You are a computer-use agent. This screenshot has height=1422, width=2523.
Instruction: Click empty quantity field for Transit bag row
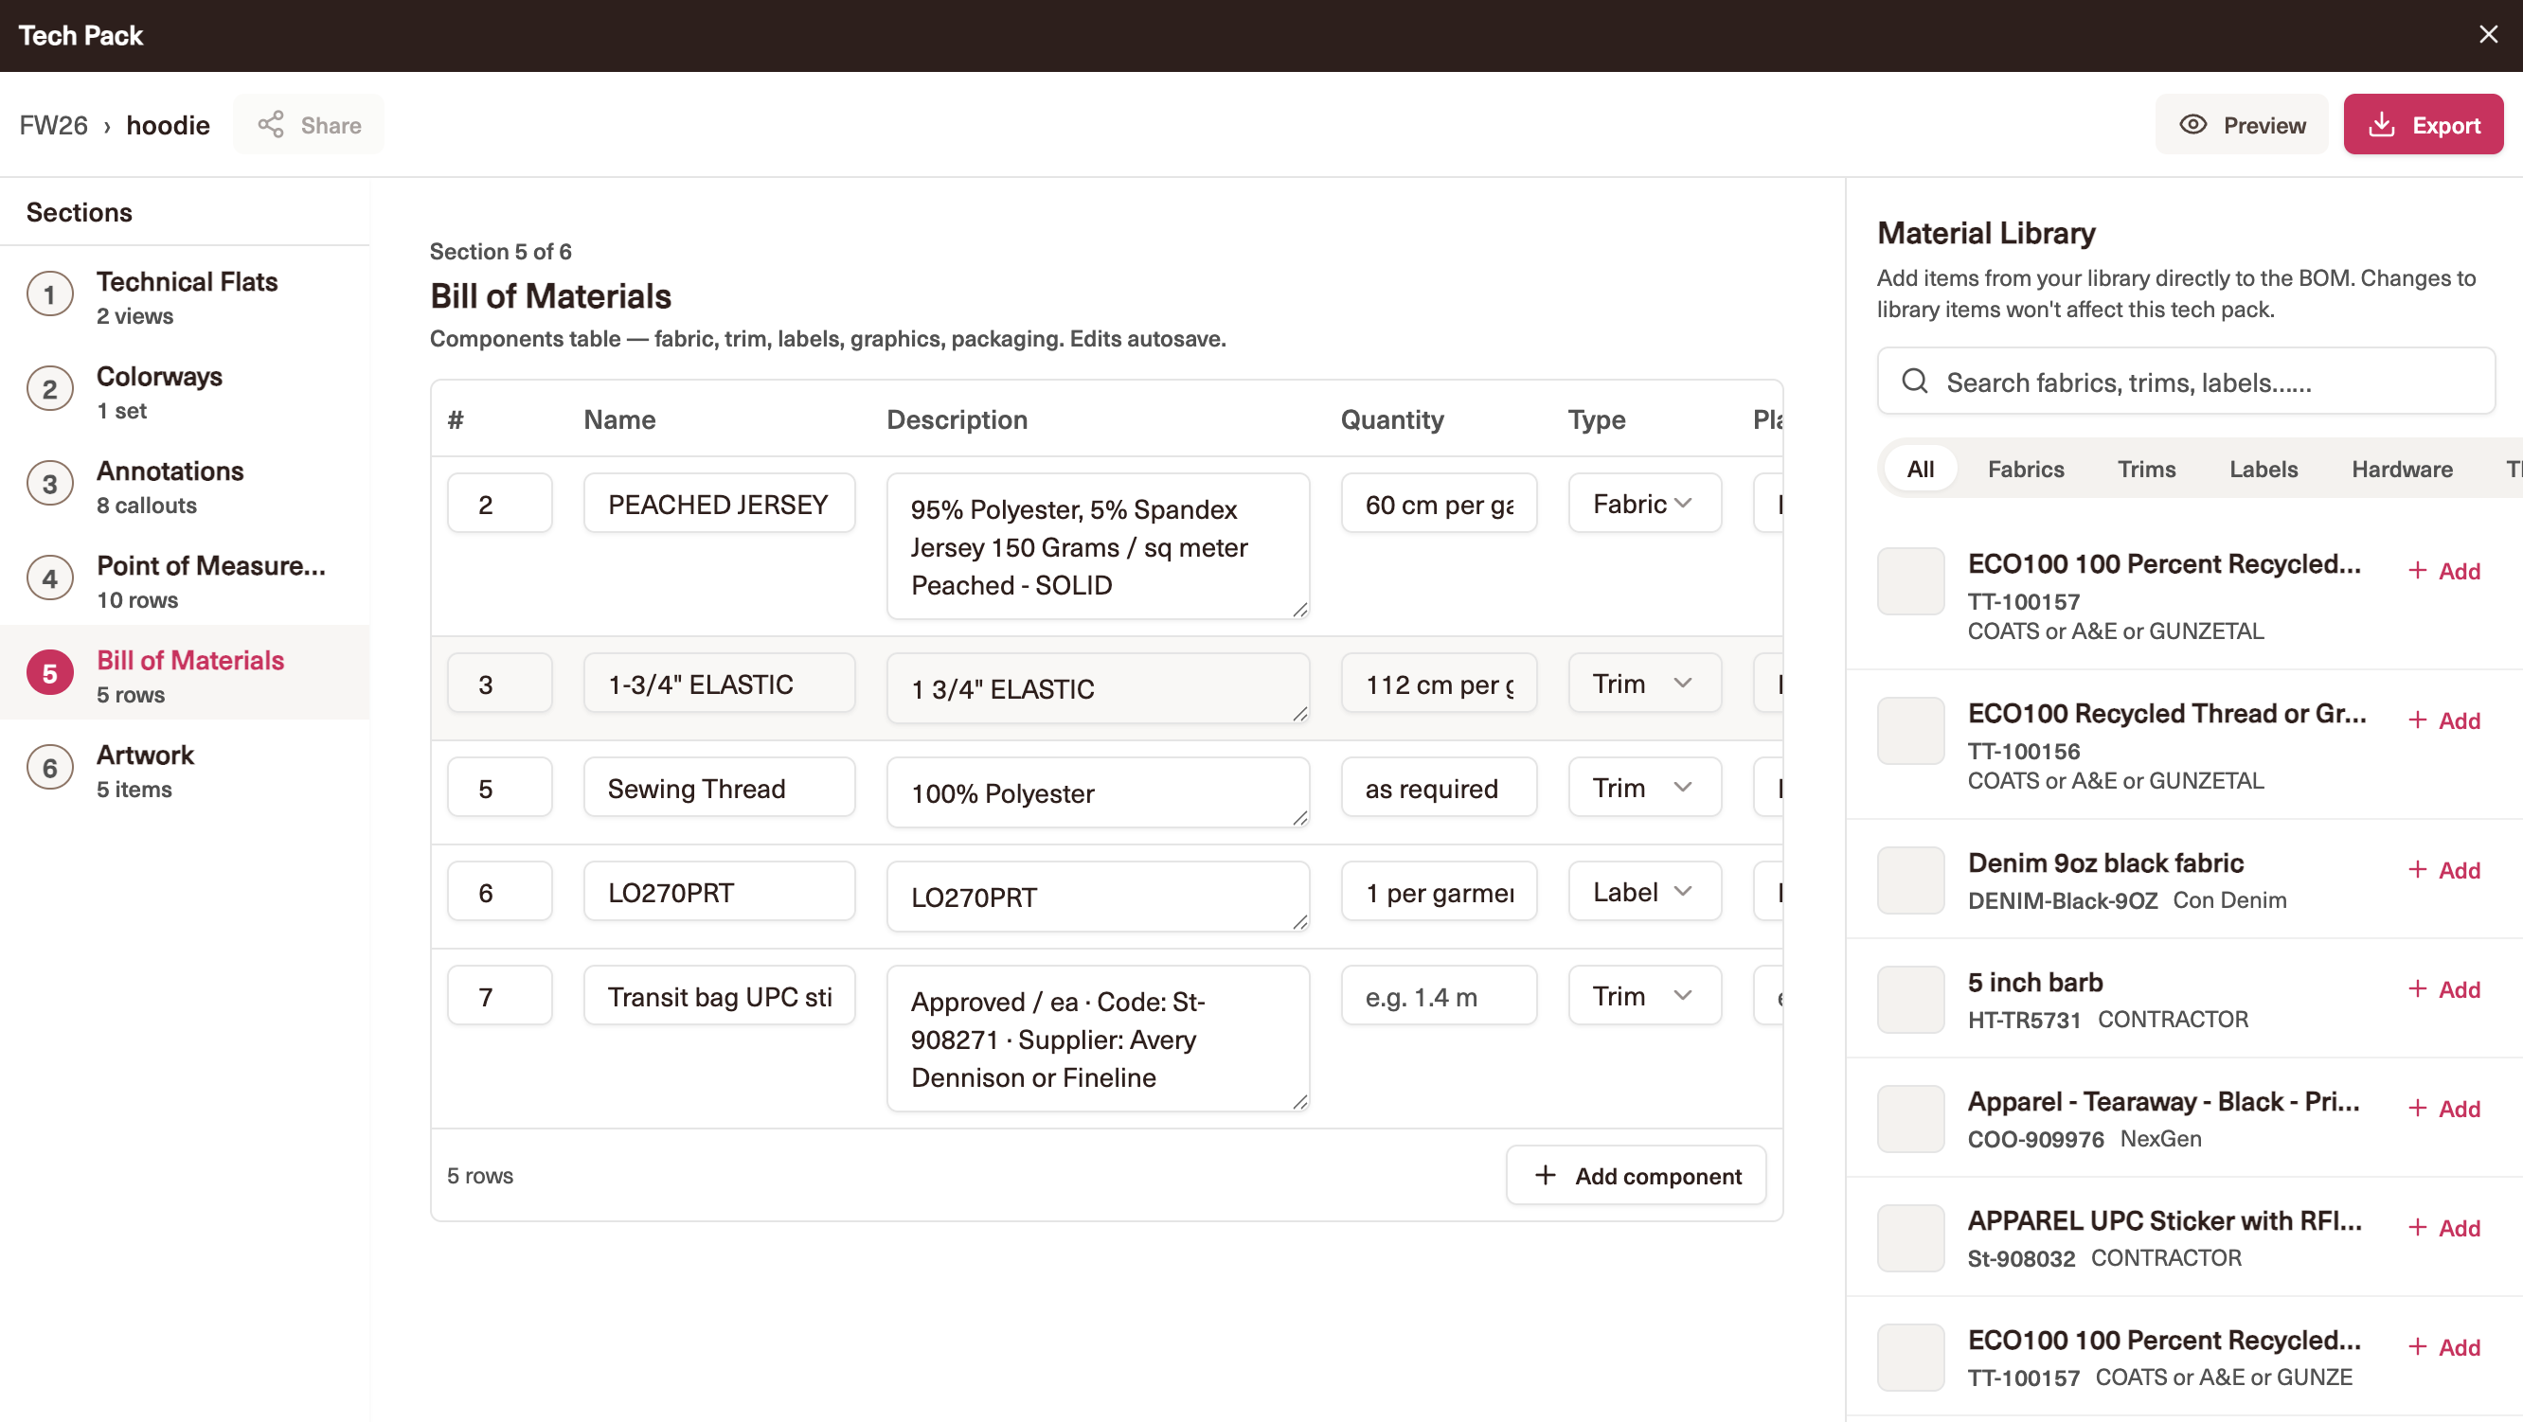click(x=1439, y=996)
